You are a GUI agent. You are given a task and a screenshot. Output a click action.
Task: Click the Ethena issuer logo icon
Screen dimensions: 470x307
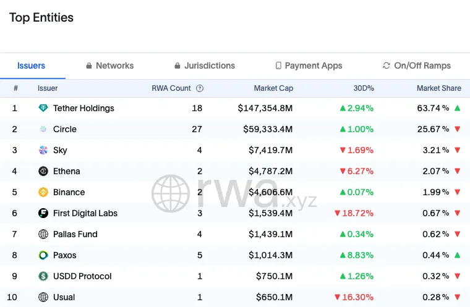(43, 171)
